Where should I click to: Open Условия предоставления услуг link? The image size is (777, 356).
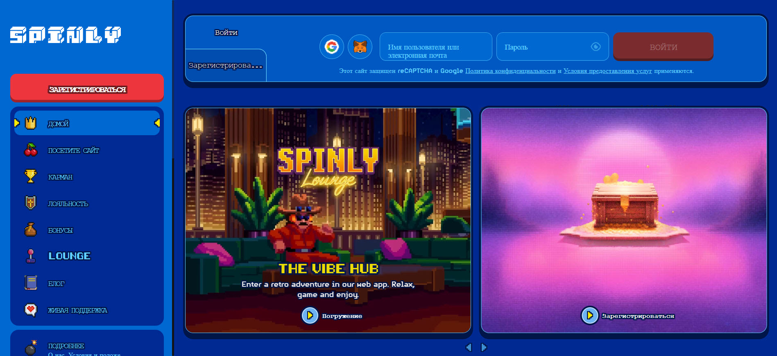[x=607, y=71]
